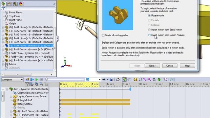
Task: Switch to the PropertyManager tab
Action: coord(9,4)
